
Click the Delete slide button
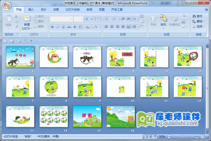pos(39,26)
